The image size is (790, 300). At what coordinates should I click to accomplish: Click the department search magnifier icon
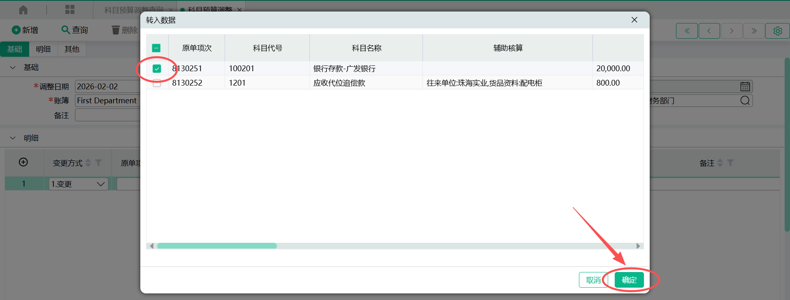coord(745,100)
